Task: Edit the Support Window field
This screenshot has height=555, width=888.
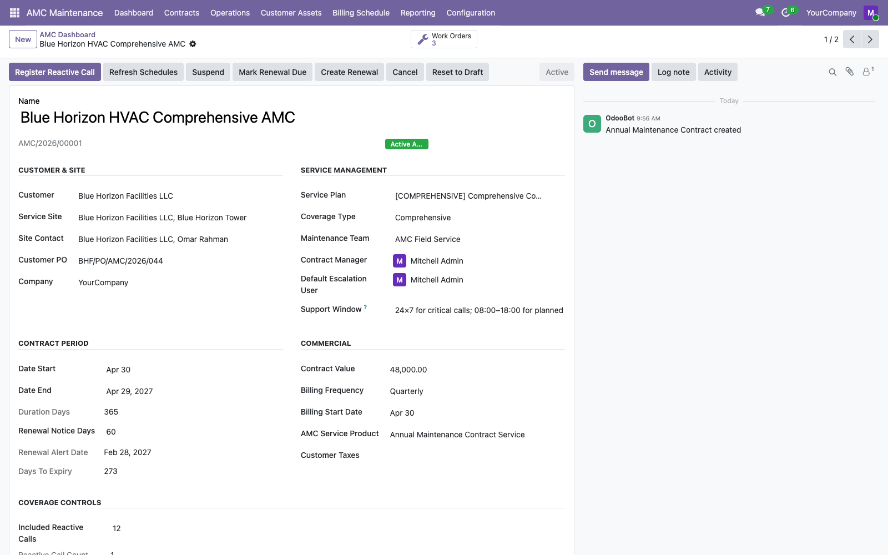Action: 480,310
